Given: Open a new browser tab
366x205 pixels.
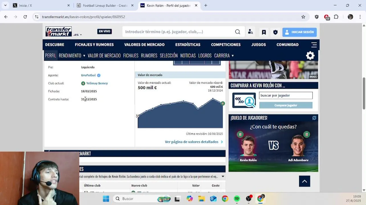Looking at the screenshot, I should [x=206, y=5].
